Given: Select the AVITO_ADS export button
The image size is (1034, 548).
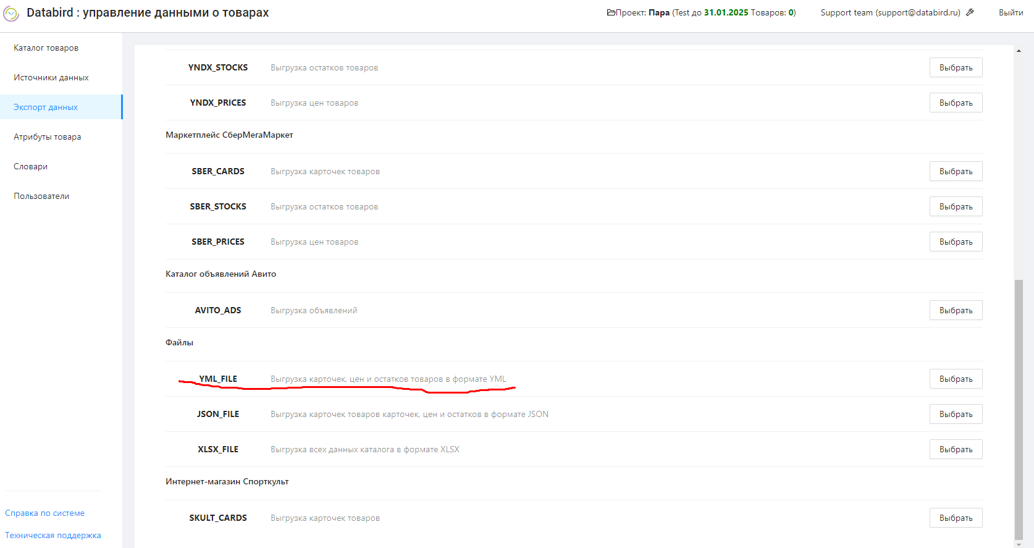Looking at the screenshot, I should click(x=956, y=310).
